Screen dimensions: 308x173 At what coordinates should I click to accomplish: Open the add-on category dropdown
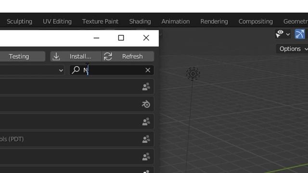32,70
